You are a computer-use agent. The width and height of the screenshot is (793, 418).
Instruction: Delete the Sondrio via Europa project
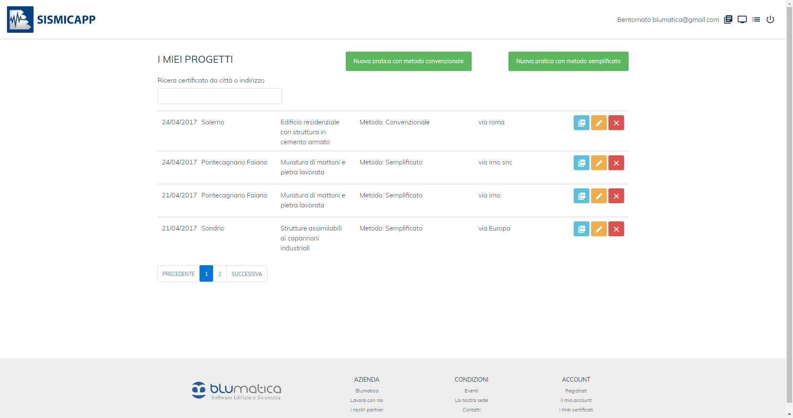(x=616, y=229)
